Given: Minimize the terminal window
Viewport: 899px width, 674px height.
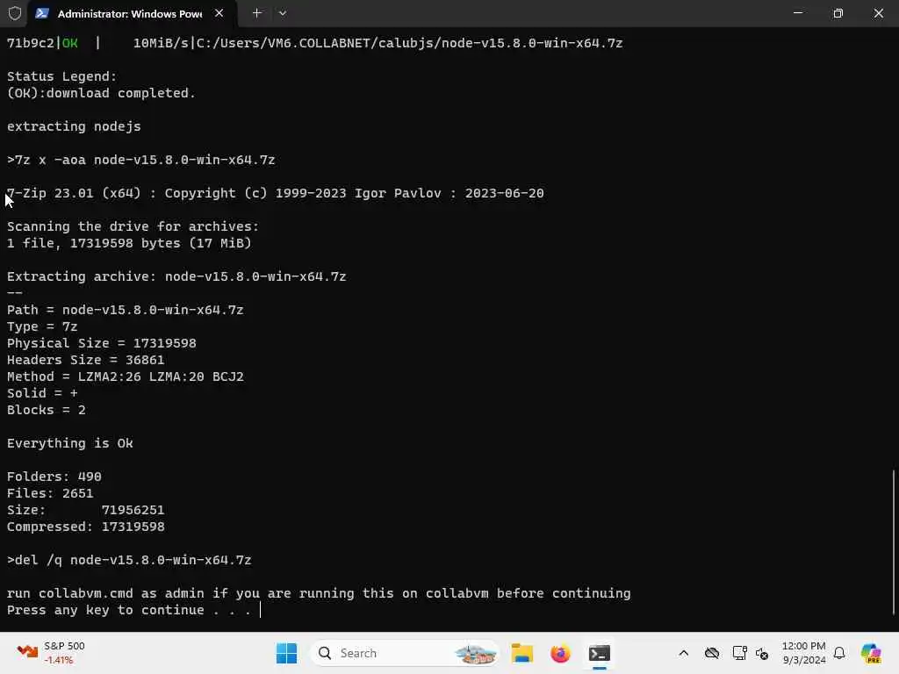Looking at the screenshot, I should (797, 12).
